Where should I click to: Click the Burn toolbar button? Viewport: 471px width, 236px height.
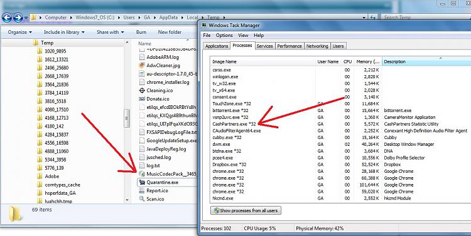click(x=141, y=32)
